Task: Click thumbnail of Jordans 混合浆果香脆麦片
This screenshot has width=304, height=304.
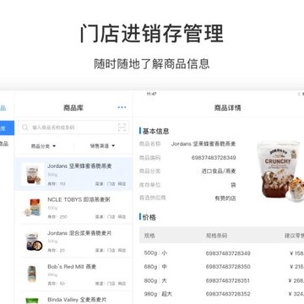Action: (x=33, y=241)
